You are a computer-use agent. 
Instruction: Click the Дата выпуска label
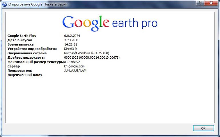pyautogui.click(x=20, y=40)
